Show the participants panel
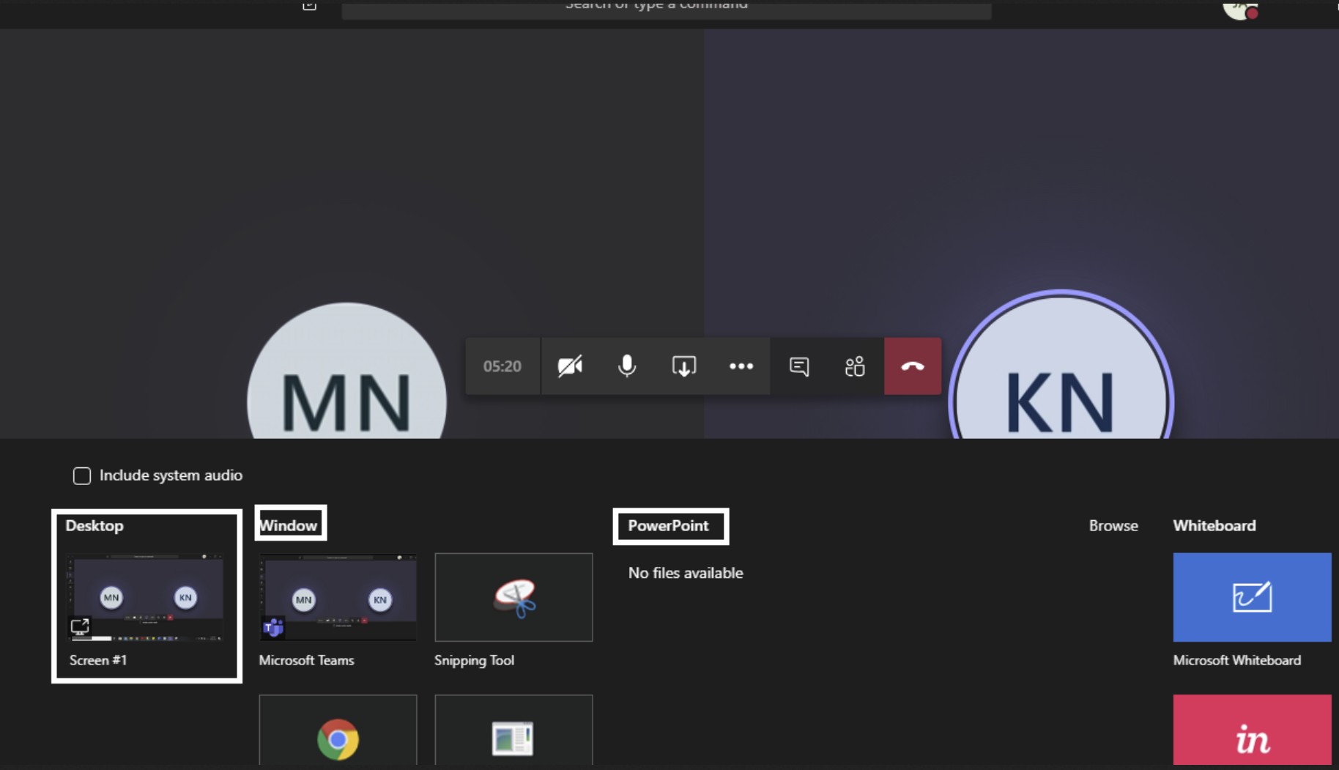This screenshot has height=770, width=1339. pyautogui.click(x=855, y=366)
